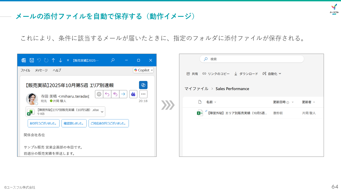341x192 pixels.
Task: Click the emoji reaction smiley icon
Action: 99,94
